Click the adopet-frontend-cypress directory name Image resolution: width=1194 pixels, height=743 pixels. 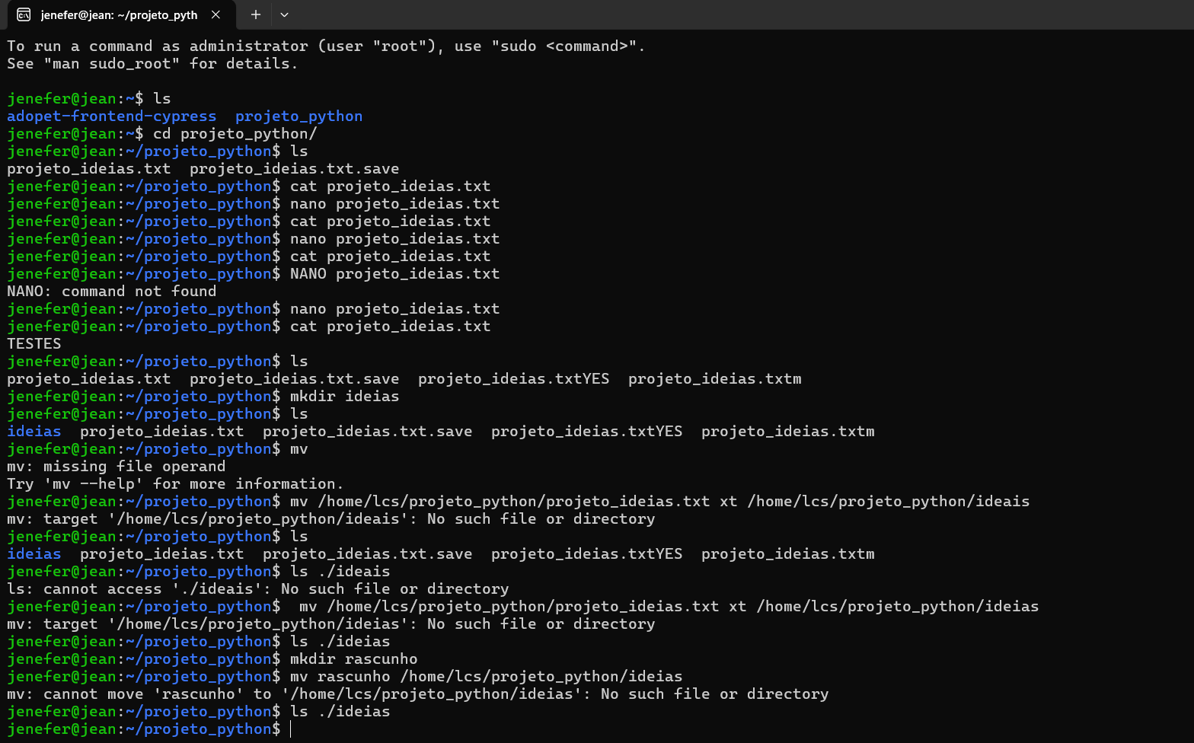tap(111, 116)
